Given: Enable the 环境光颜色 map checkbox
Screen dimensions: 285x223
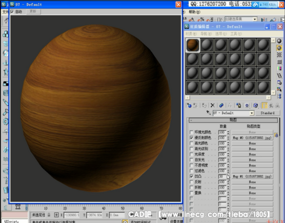Looking at the screenshot, I should (191, 132).
